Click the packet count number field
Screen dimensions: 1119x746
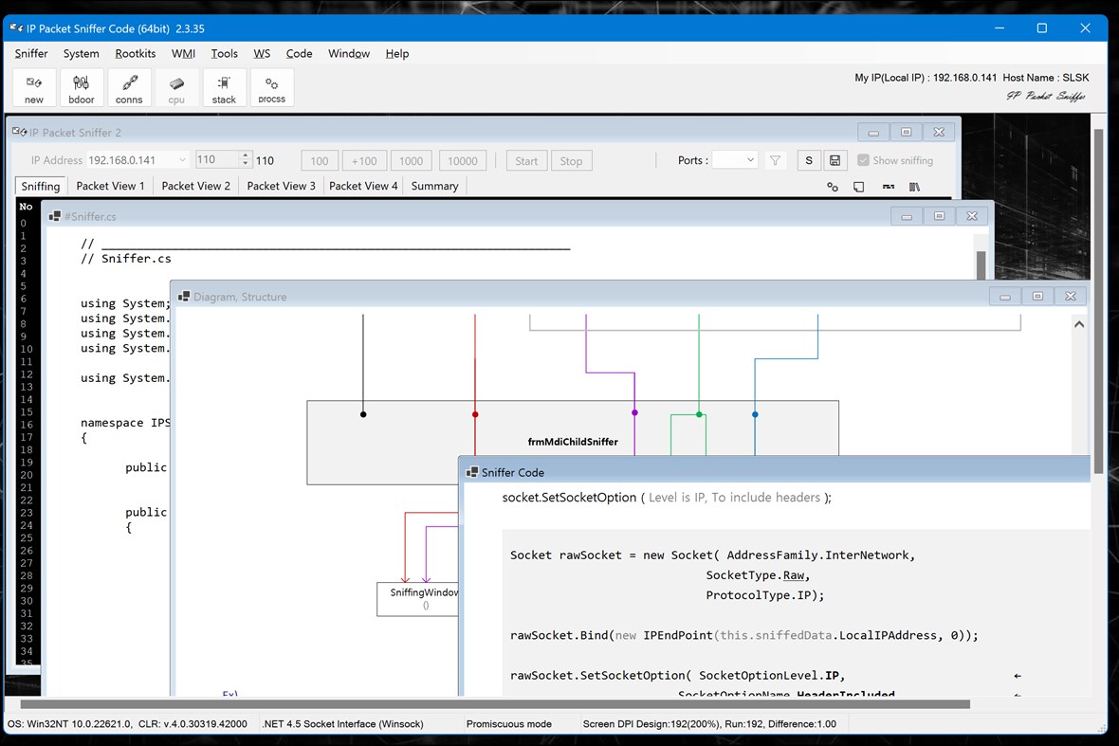[x=218, y=160]
